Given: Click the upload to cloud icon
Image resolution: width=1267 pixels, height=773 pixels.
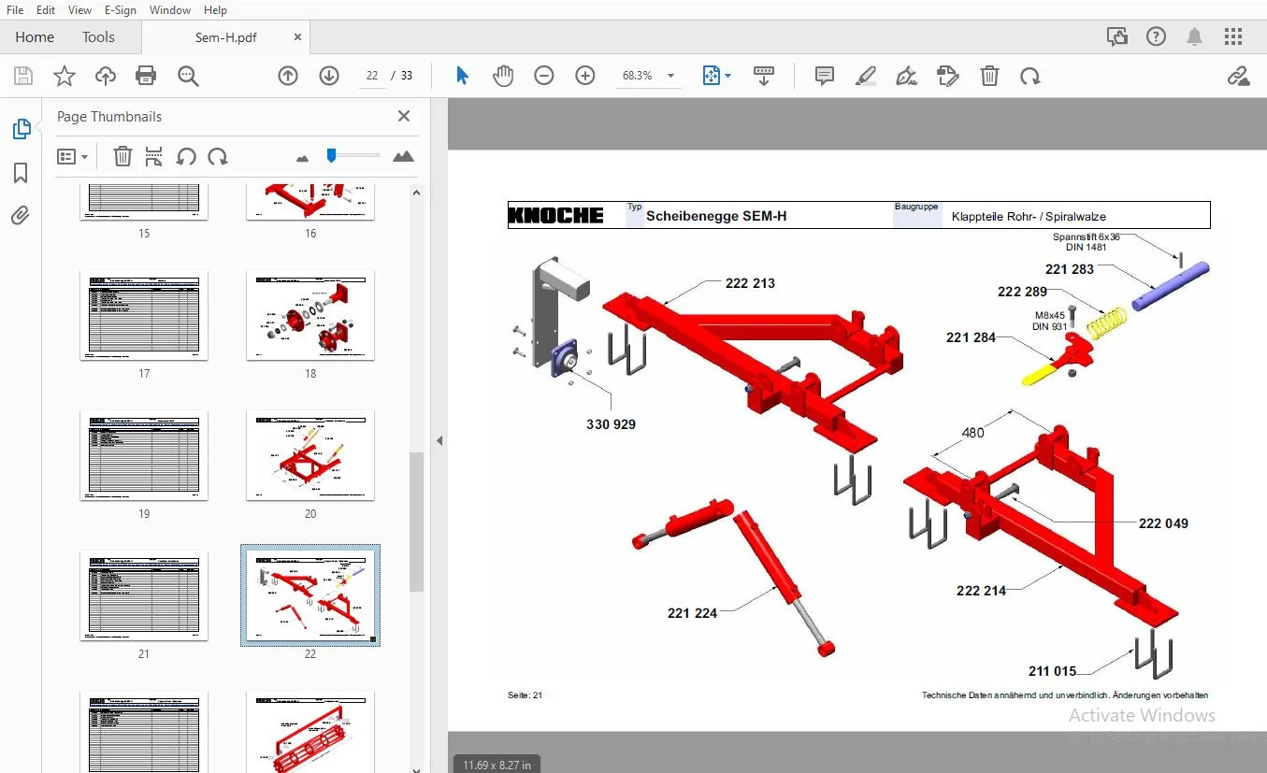Looking at the screenshot, I should point(106,76).
